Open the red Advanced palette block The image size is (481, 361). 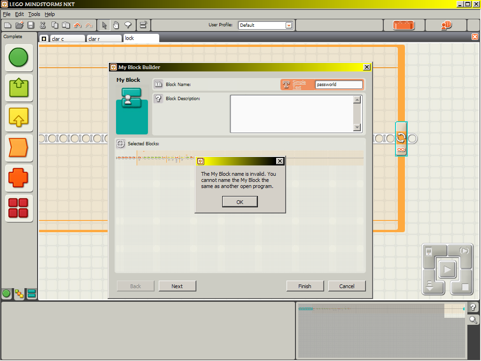(x=19, y=208)
